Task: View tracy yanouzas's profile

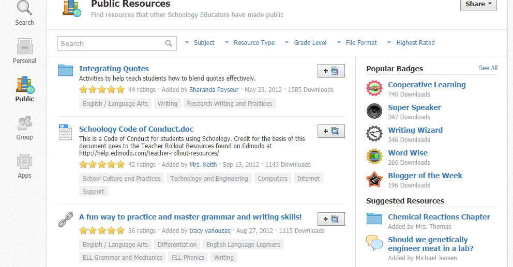Action: click(x=210, y=231)
